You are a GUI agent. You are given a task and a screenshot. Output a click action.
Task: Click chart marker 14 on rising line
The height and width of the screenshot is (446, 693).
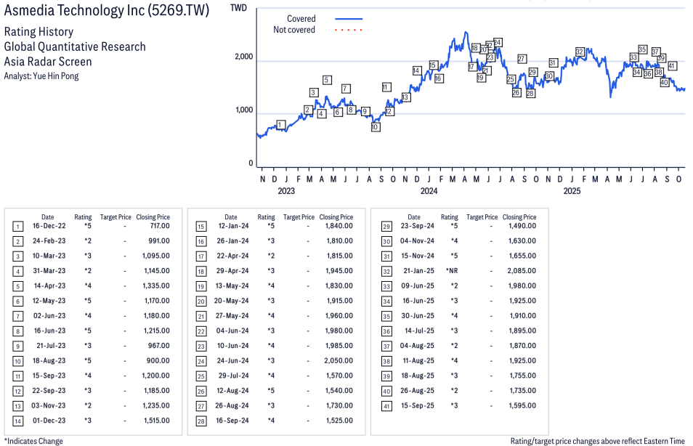click(x=416, y=70)
